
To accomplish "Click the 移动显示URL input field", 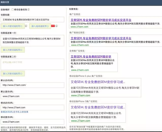I will coord(32,122).
